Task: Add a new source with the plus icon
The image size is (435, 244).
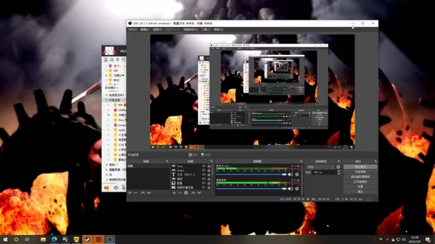Action: (x=174, y=192)
